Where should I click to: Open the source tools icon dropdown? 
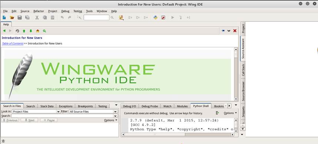click(x=121, y=18)
